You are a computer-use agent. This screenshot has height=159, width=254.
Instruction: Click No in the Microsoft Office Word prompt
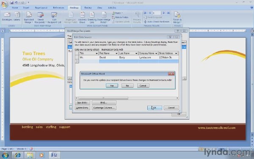[127, 86]
